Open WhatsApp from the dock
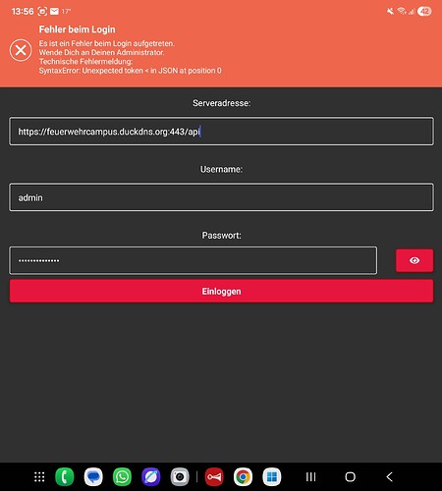Image resolution: width=442 pixels, height=491 pixels. [122, 477]
